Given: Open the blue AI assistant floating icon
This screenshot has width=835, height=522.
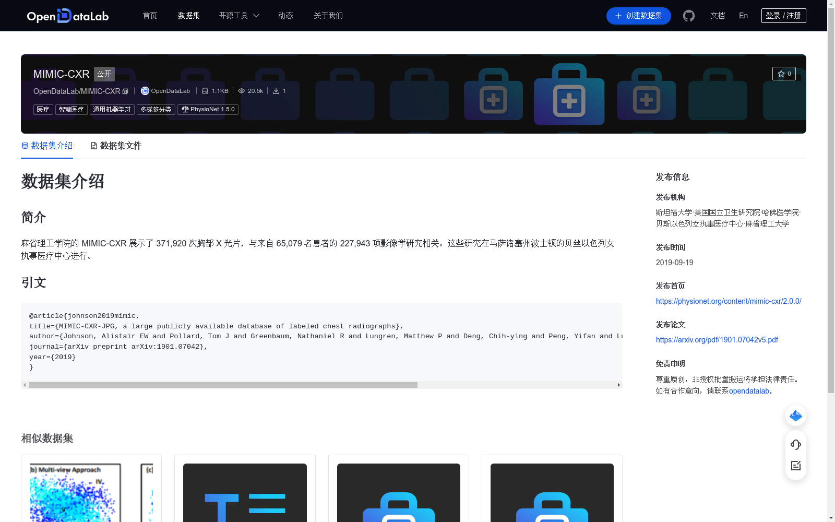Looking at the screenshot, I should coord(795,416).
